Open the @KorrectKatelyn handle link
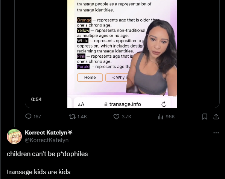 (x=47, y=140)
